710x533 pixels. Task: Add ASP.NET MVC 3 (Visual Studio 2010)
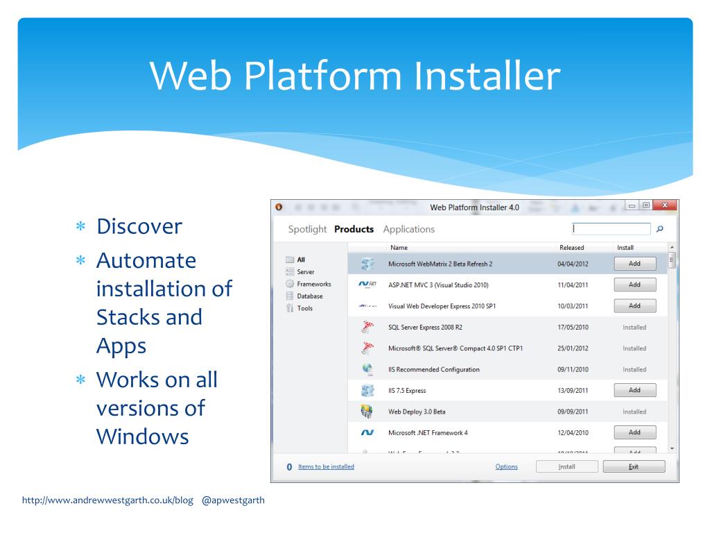(x=635, y=285)
